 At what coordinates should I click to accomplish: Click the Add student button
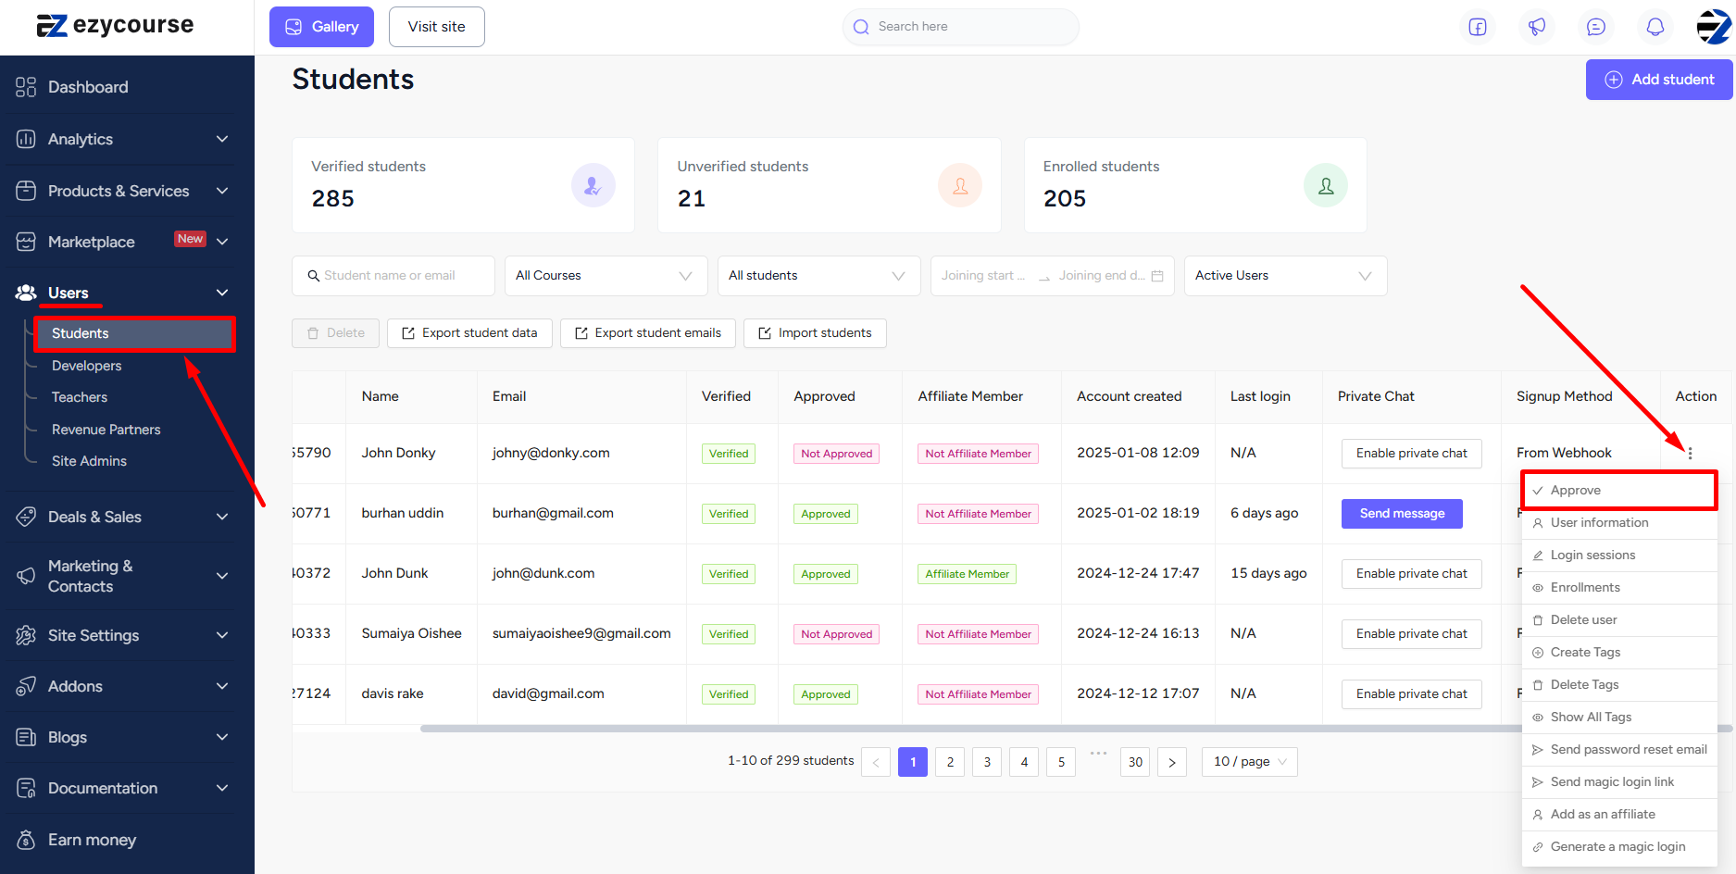(1659, 80)
